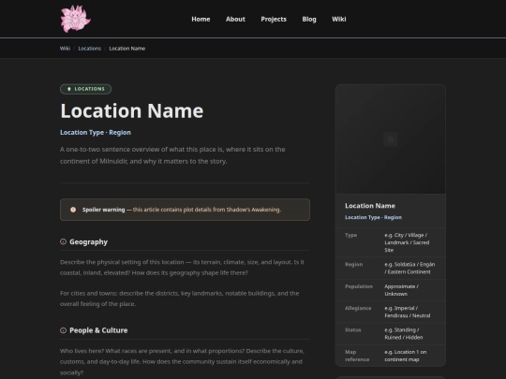Click the 'Map reference' infobox row label
Image resolution: width=506 pixels, height=379 pixels.
point(357,356)
